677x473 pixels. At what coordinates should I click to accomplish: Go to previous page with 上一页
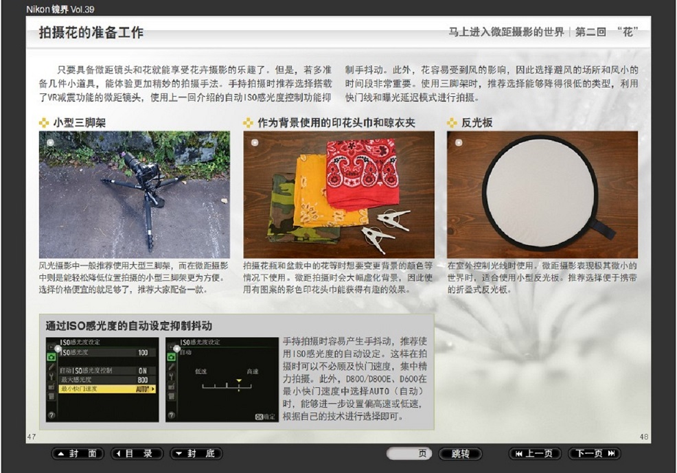point(534,454)
